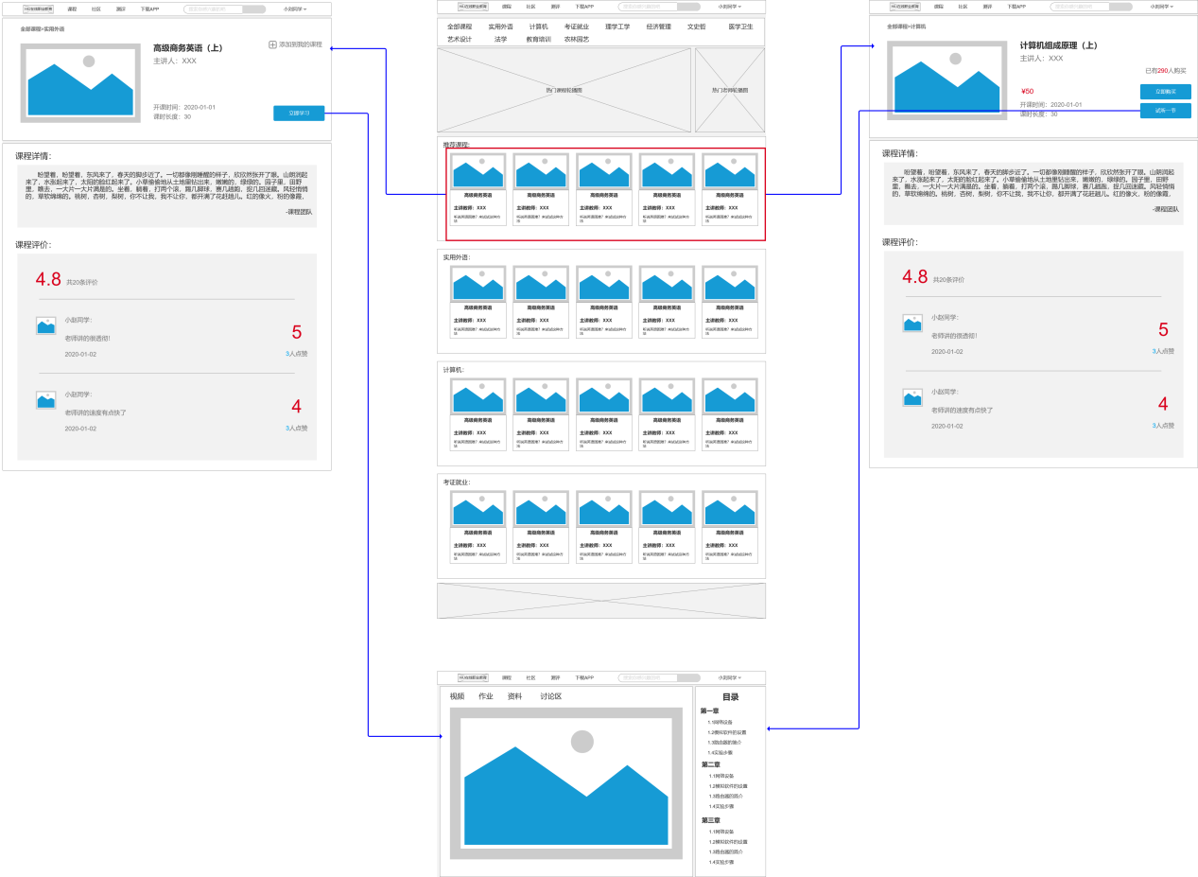Open the 小刘同学 user dropdown on the 高级商务英语 page

[295, 9]
